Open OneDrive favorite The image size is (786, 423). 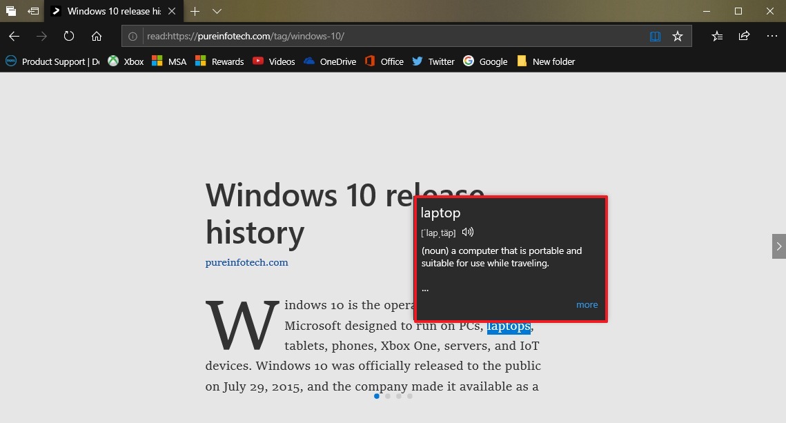pyautogui.click(x=330, y=61)
